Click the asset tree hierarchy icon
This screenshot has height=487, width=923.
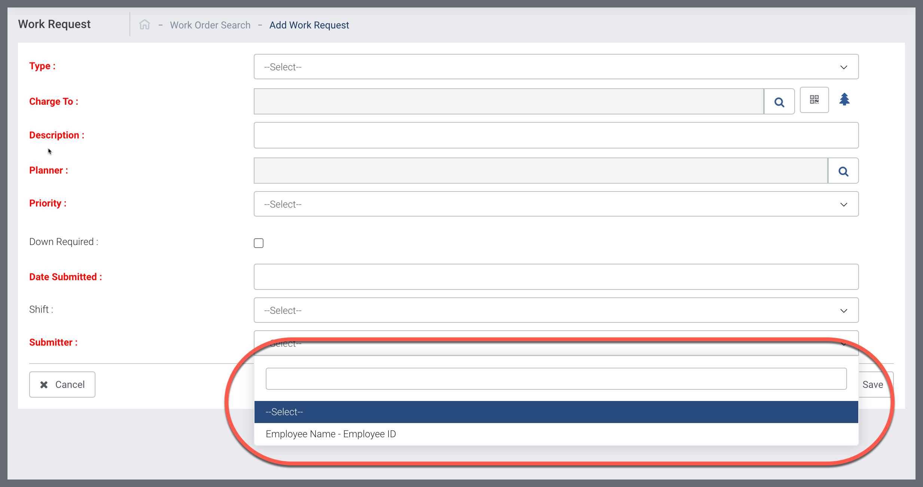[844, 99]
